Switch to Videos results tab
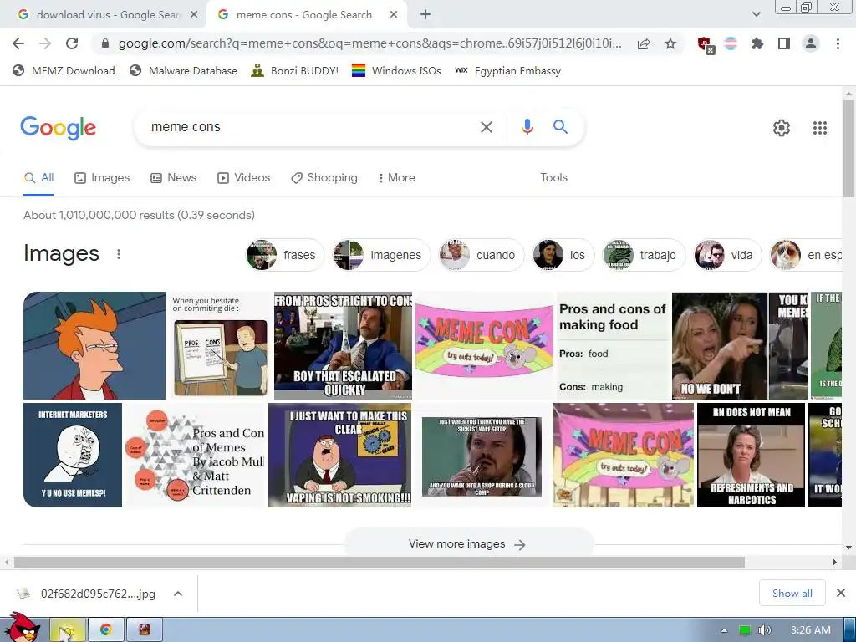The width and height of the screenshot is (856, 642). (243, 178)
